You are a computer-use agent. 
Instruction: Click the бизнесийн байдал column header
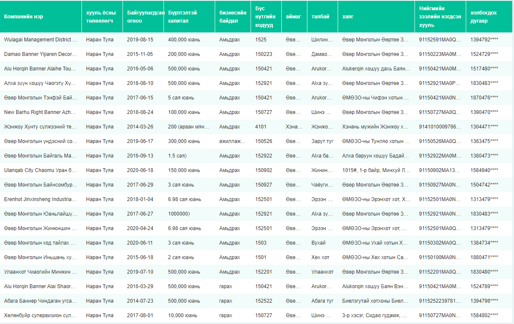[233, 17]
